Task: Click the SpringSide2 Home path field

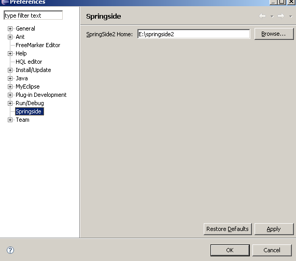Action: 194,34
